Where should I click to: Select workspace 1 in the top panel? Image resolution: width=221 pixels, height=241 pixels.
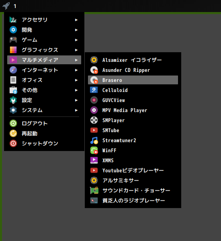click(x=15, y=6)
